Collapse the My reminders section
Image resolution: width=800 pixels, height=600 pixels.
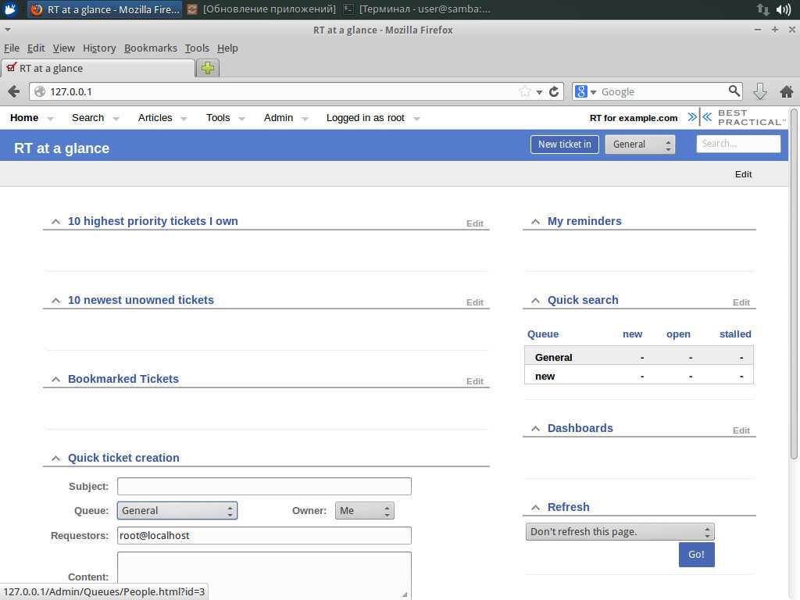coord(535,222)
